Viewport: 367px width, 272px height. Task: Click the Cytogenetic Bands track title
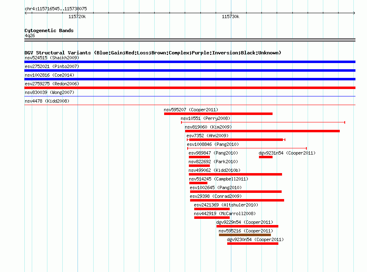[49, 30]
